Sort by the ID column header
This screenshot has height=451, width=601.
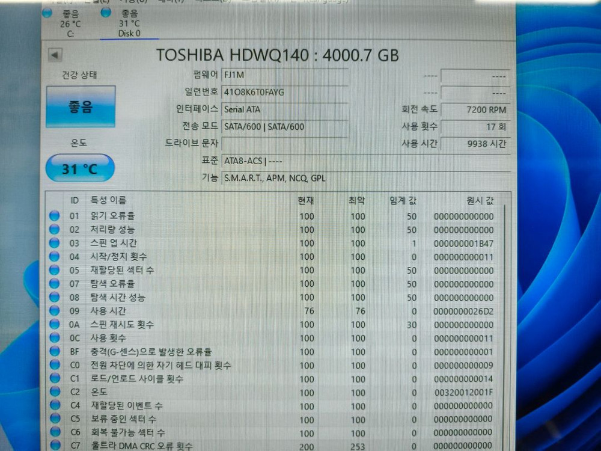75,200
